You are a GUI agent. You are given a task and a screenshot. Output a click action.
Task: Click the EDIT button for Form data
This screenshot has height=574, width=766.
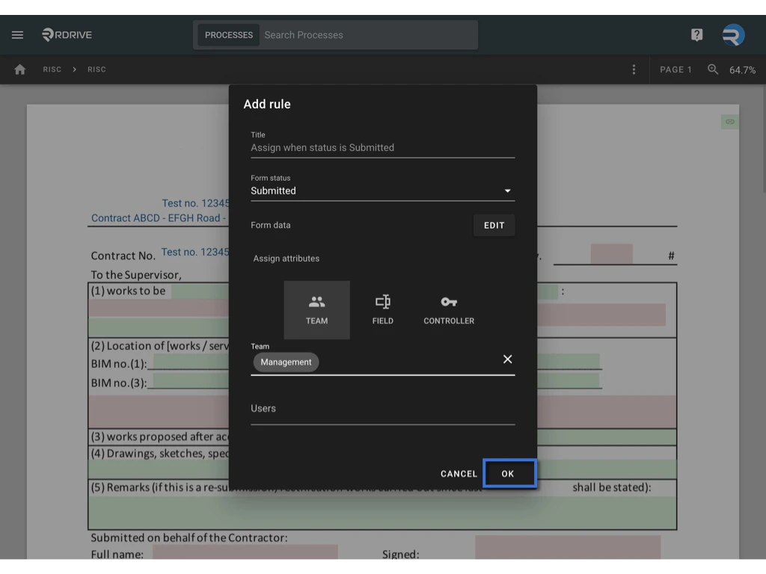[494, 225]
